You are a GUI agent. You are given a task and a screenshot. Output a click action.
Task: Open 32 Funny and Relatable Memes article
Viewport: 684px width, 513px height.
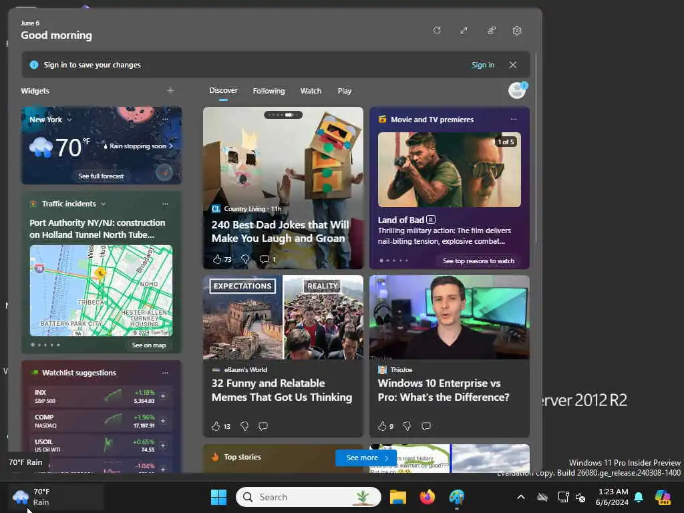click(x=282, y=390)
